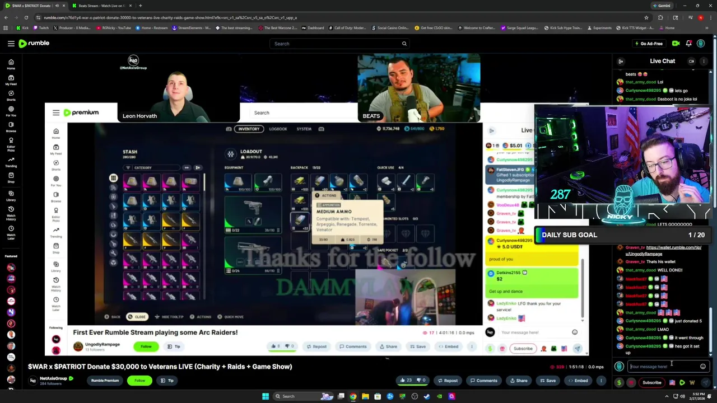Open Comments for the main stream
Image resolution: width=717 pixels, height=403 pixels.
click(x=483, y=381)
